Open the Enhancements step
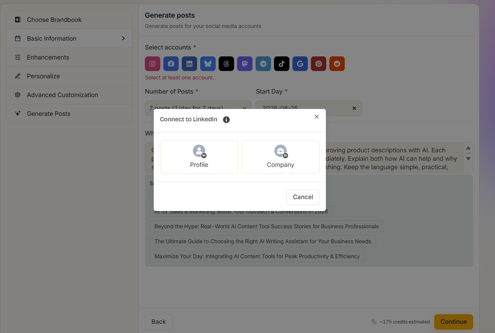The height and width of the screenshot is (333, 495). pyautogui.click(x=69, y=57)
